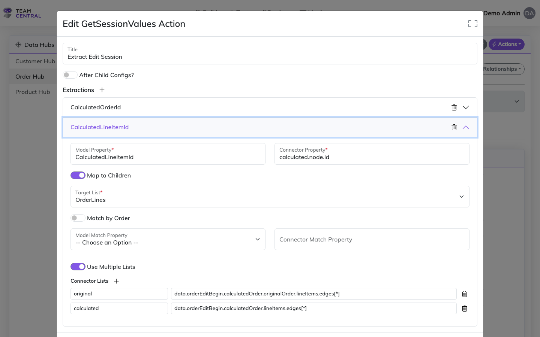Turn on the Match by Order toggle
Screen dimensions: 540x337
click(x=78, y=218)
